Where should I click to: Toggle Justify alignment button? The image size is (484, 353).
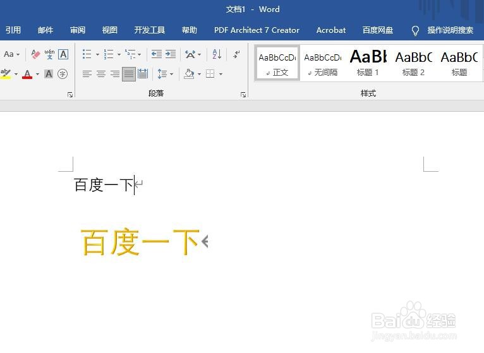[x=129, y=74]
